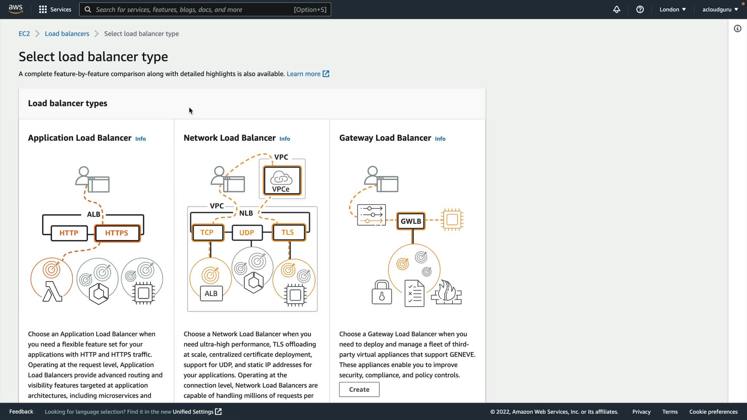The height and width of the screenshot is (420, 747).
Task: Click the Feedback footer item
Action: click(x=21, y=411)
